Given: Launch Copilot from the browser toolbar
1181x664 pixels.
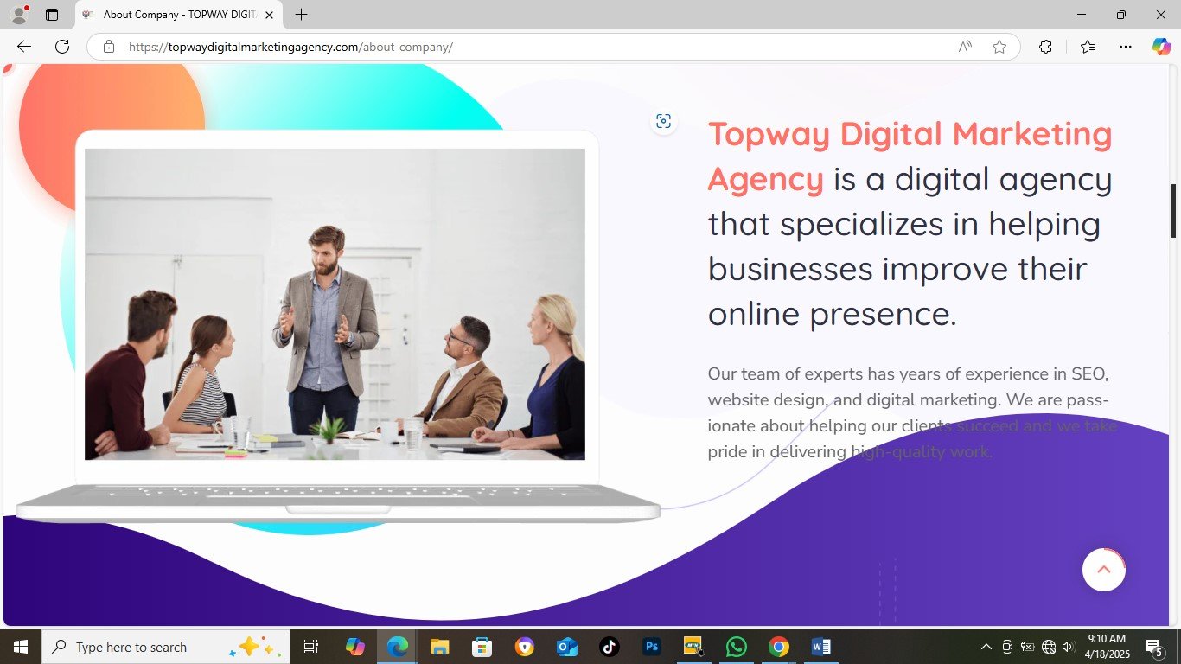Looking at the screenshot, I should point(1161,47).
